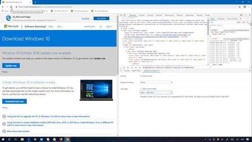Viewport: 252px width, 142px height.
Task: Open a new browser tab
Action: tap(35, 2)
